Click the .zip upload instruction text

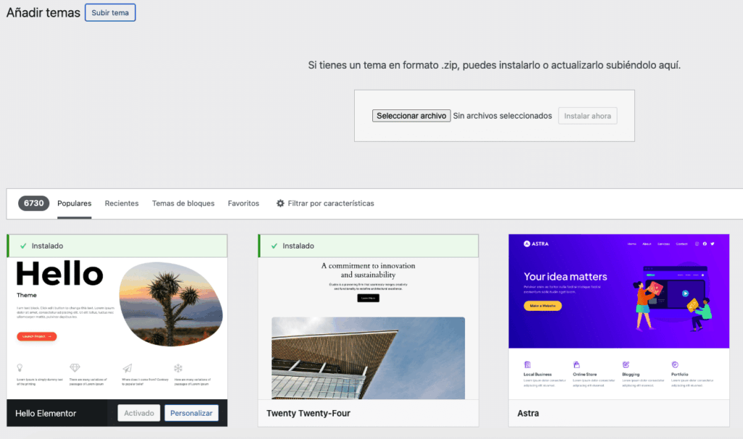pos(494,65)
